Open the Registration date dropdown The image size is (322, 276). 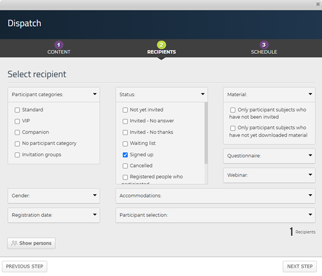(x=95, y=215)
